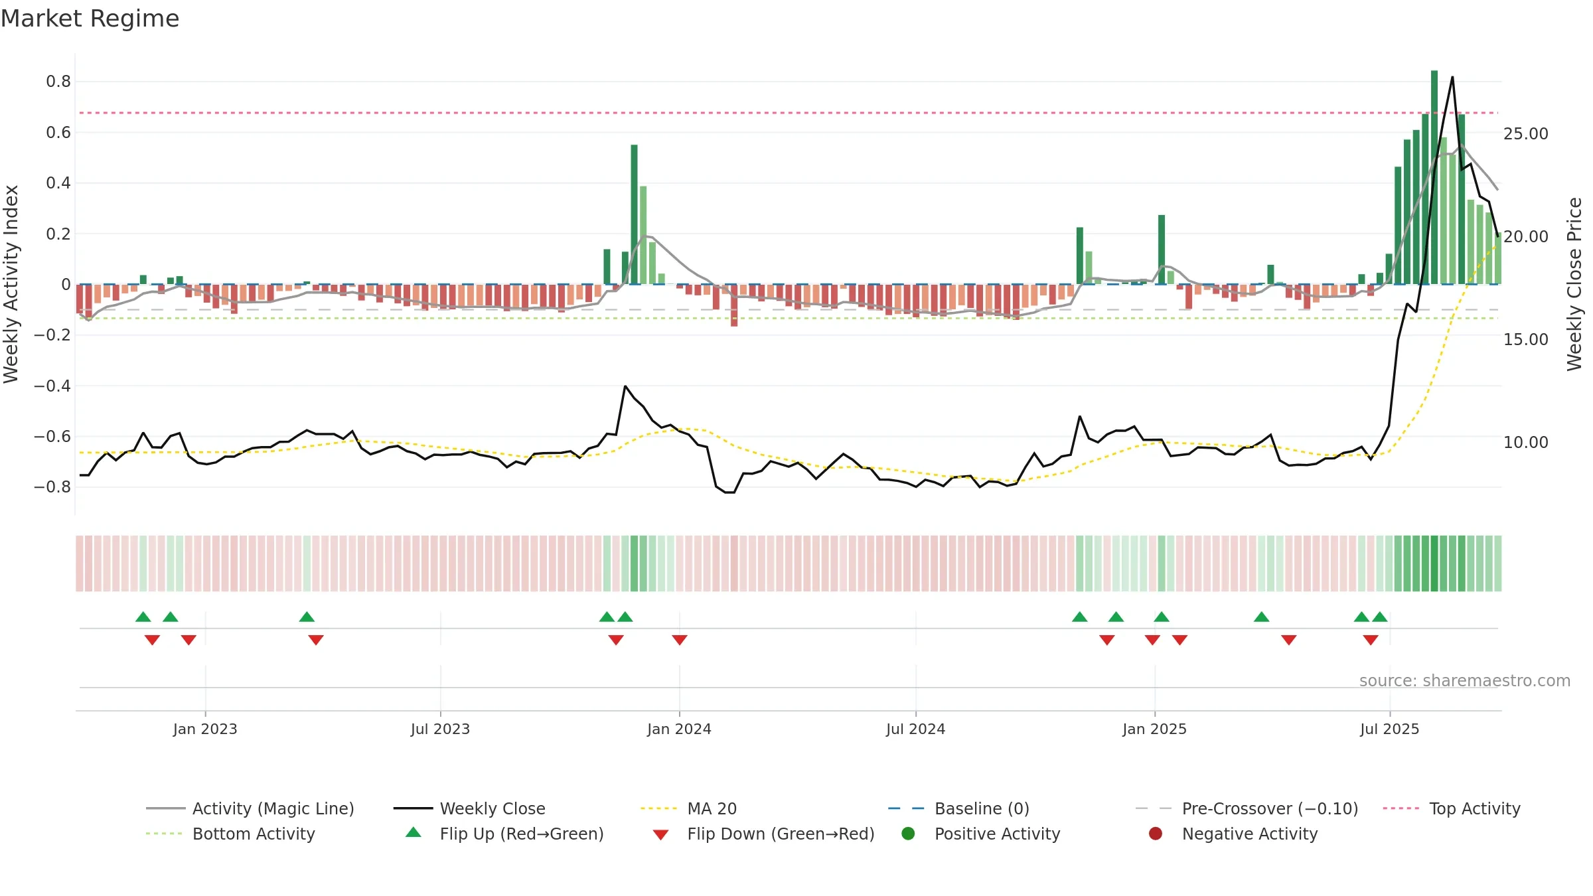This screenshot has width=1593, height=896.
Task: Click the 'Jan 2024' x-axis label
Action: click(x=679, y=729)
